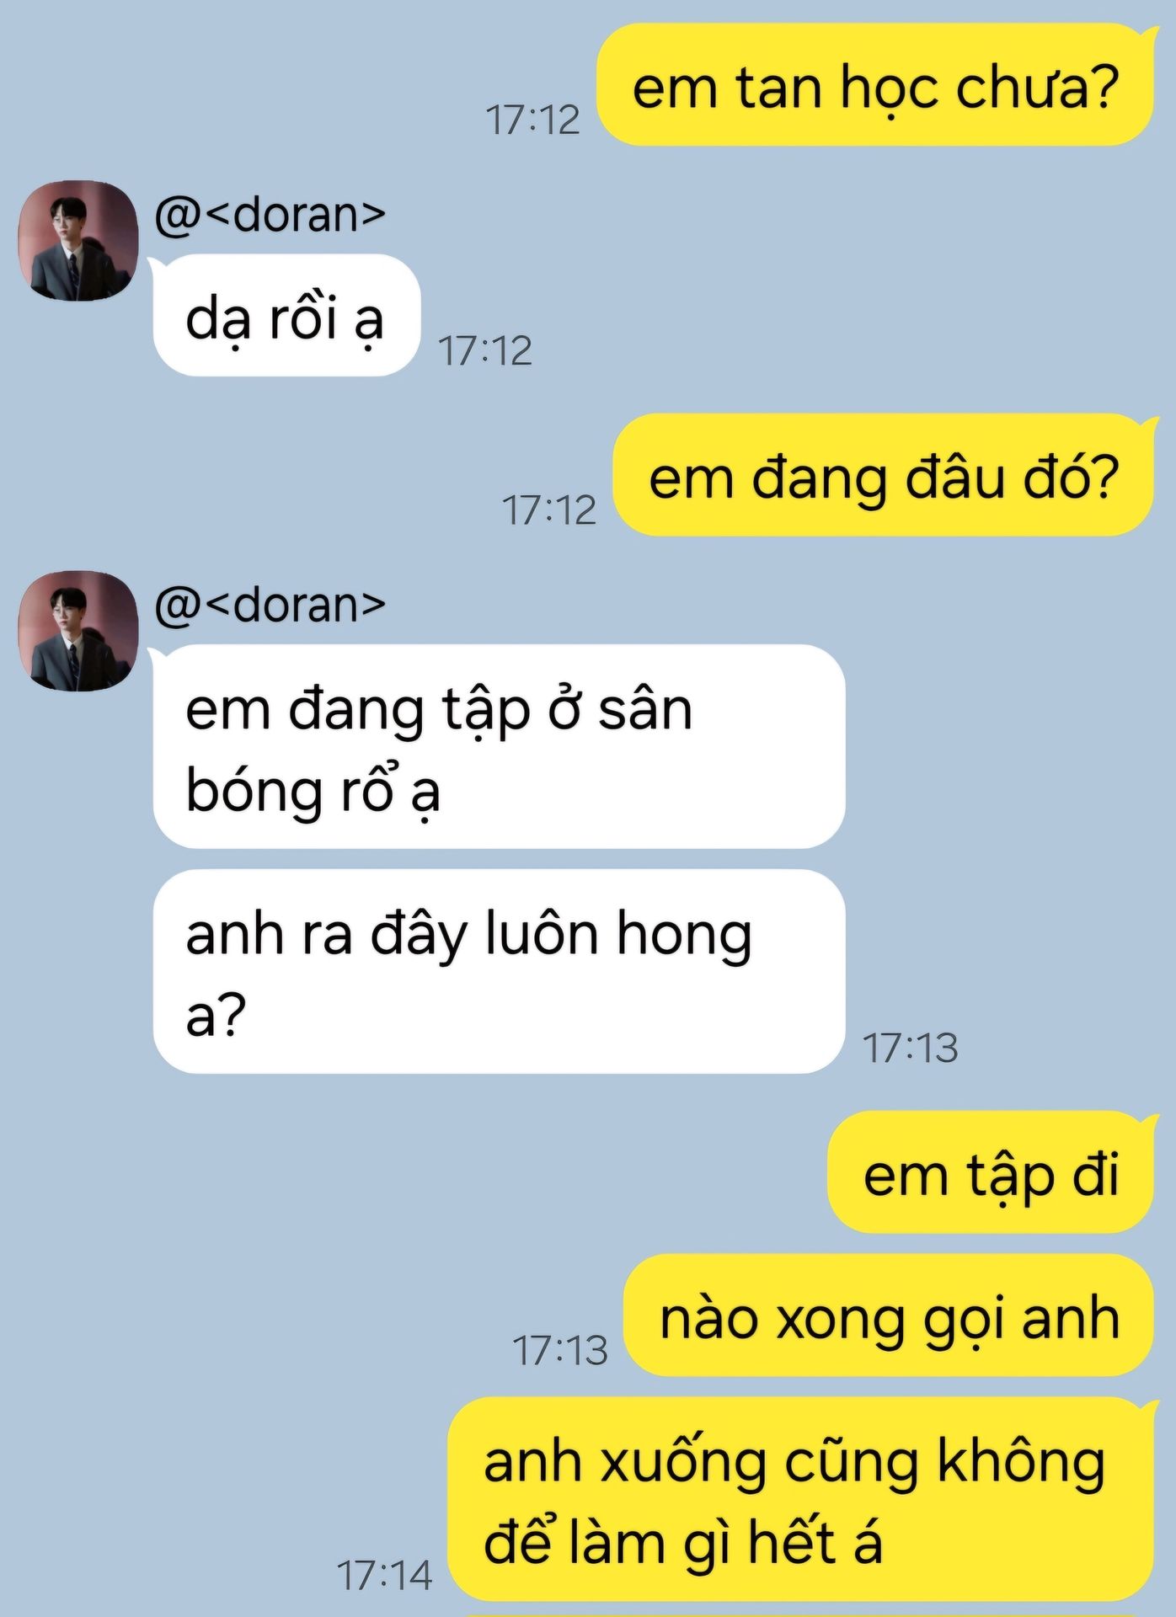
Task: Click the 17:12 timestamp next to 'dạ rồi ạ'
Action: pyautogui.click(x=485, y=350)
